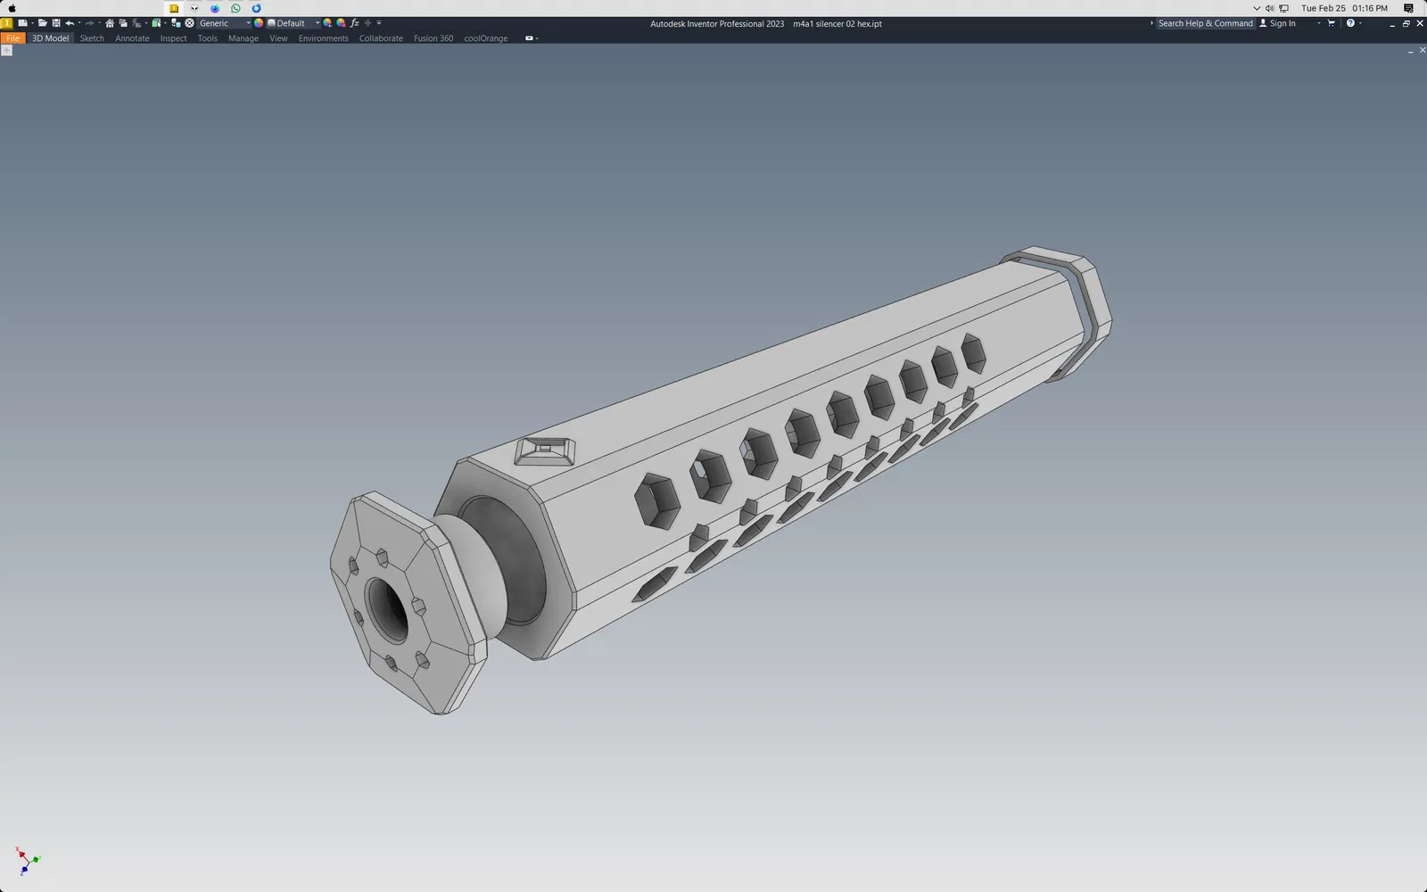Switch to the Fusion 360 tab

pyautogui.click(x=433, y=38)
